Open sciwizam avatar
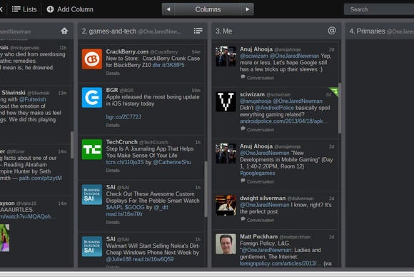Image resolution: width=414 pixels, height=277 pixels. pyautogui.click(x=226, y=101)
